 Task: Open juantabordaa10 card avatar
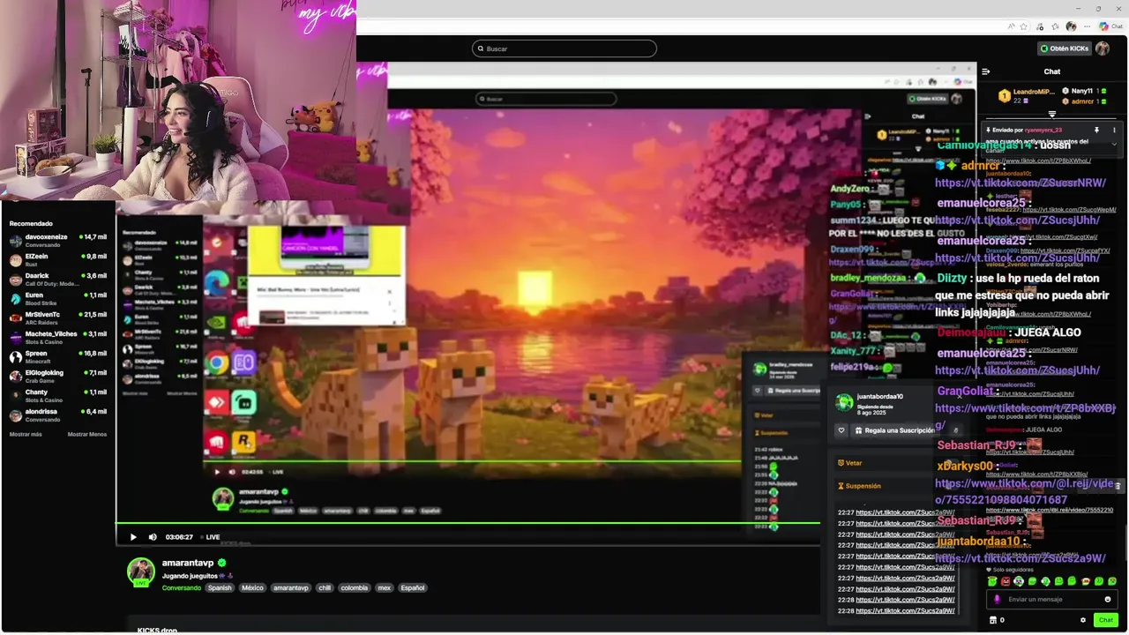844,402
